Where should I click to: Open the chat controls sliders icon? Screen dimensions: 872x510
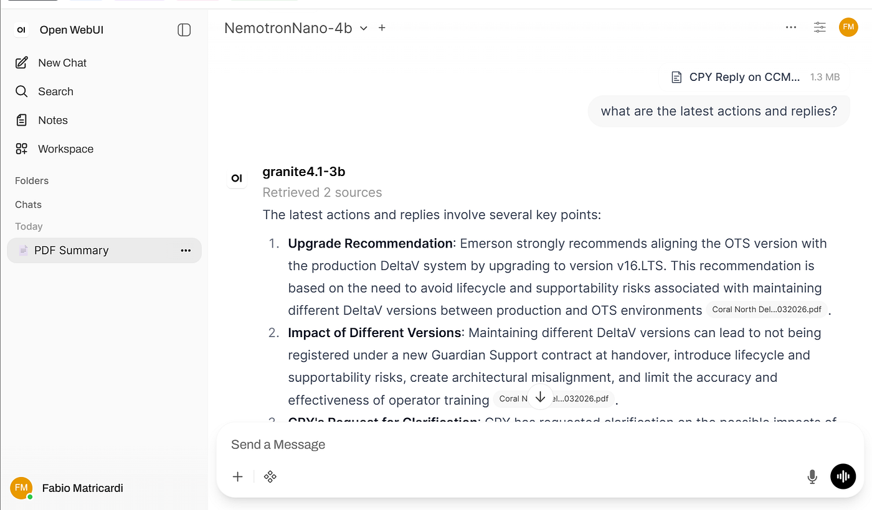point(820,27)
